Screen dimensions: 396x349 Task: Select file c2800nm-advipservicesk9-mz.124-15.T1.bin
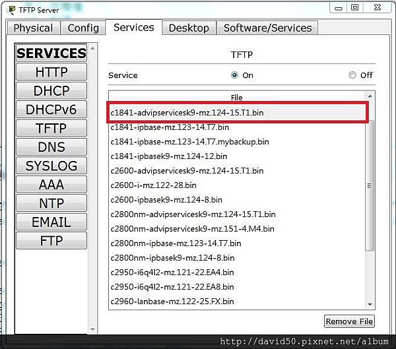pyautogui.click(x=238, y=214)
